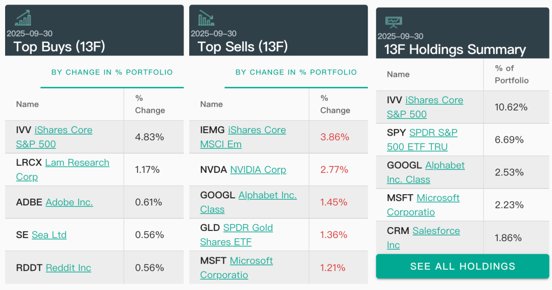Open Microsoft Corporatio link in Holdings Summary
This screenshot has width=552, height=290.
coord(438,198)
